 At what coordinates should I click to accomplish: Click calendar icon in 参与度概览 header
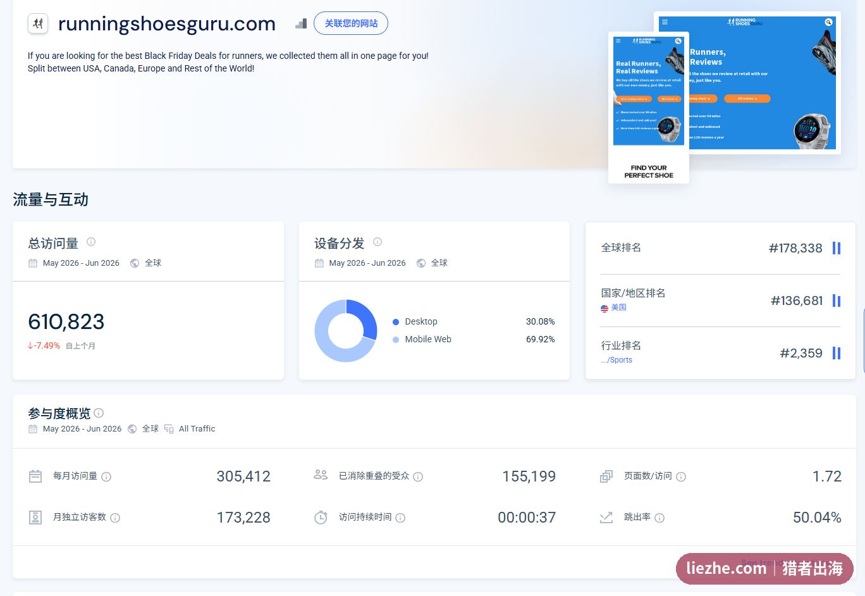pyautogui.click(x=33, y=429)
